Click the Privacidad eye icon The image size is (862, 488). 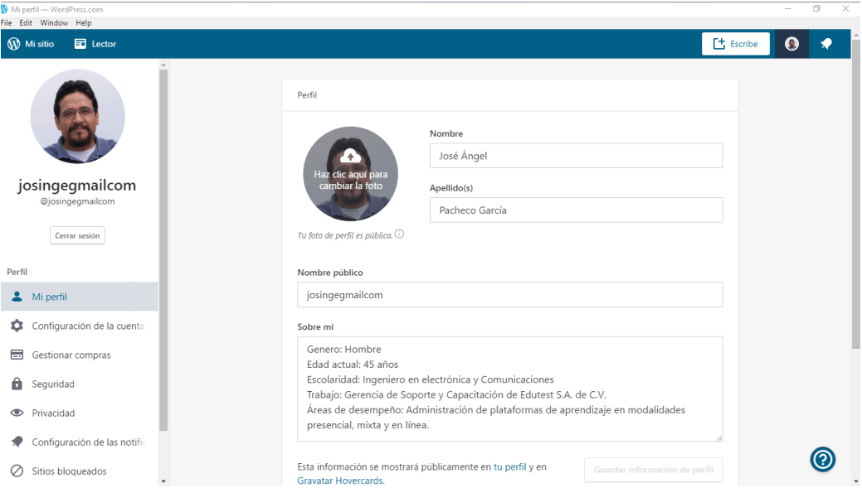point(15,413)
